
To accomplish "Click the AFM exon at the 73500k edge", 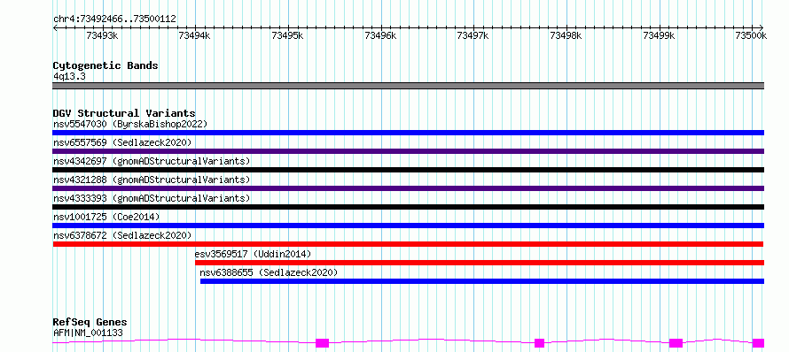I will click(758, 343).
